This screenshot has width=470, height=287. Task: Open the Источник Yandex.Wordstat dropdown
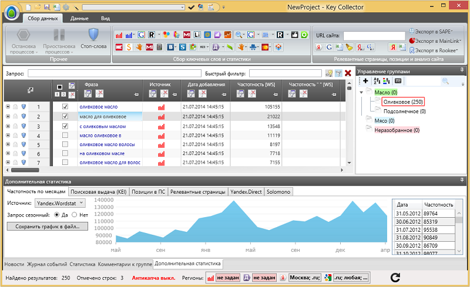pyautogui.click(x=59, y=202)
